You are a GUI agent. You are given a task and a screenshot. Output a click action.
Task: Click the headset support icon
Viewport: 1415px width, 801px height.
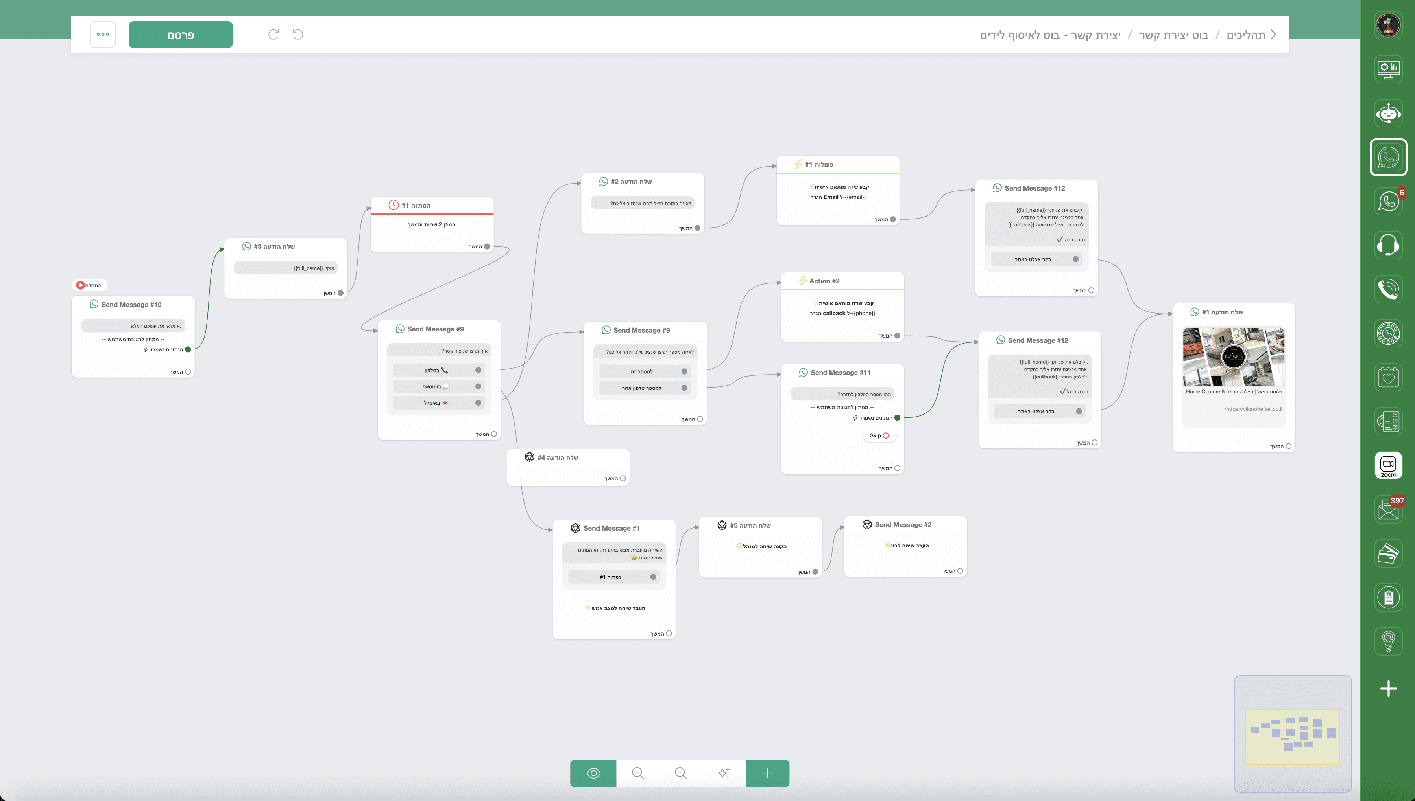click(1388, 245)
